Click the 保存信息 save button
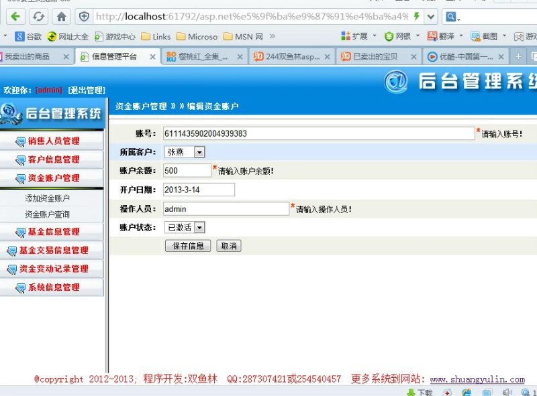The image size is (537, 396). 188,246
